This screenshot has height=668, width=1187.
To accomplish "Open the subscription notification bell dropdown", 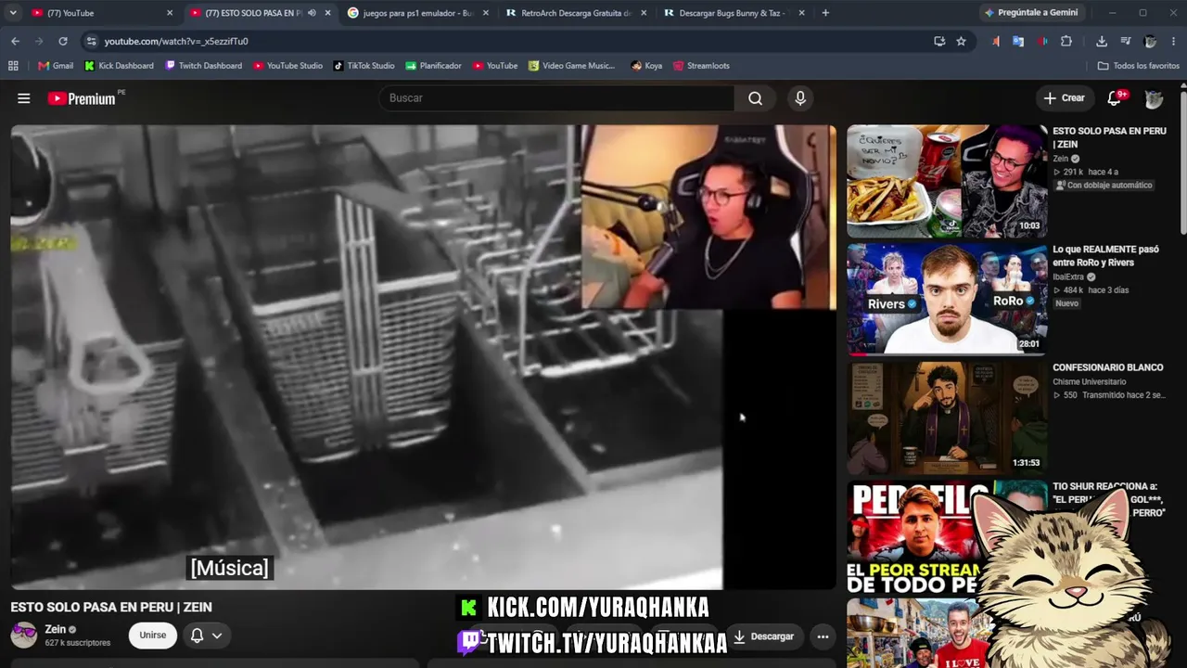I will click(x=206, y=636).
